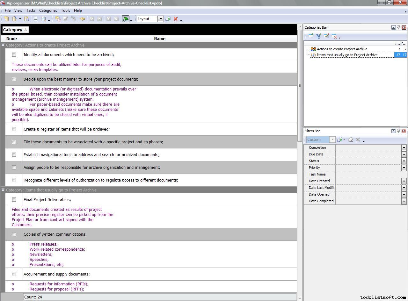The height and width of the screenshot is (301, 408).
Task: Click the Edit Category pencil icon
Action: [326, 36]
